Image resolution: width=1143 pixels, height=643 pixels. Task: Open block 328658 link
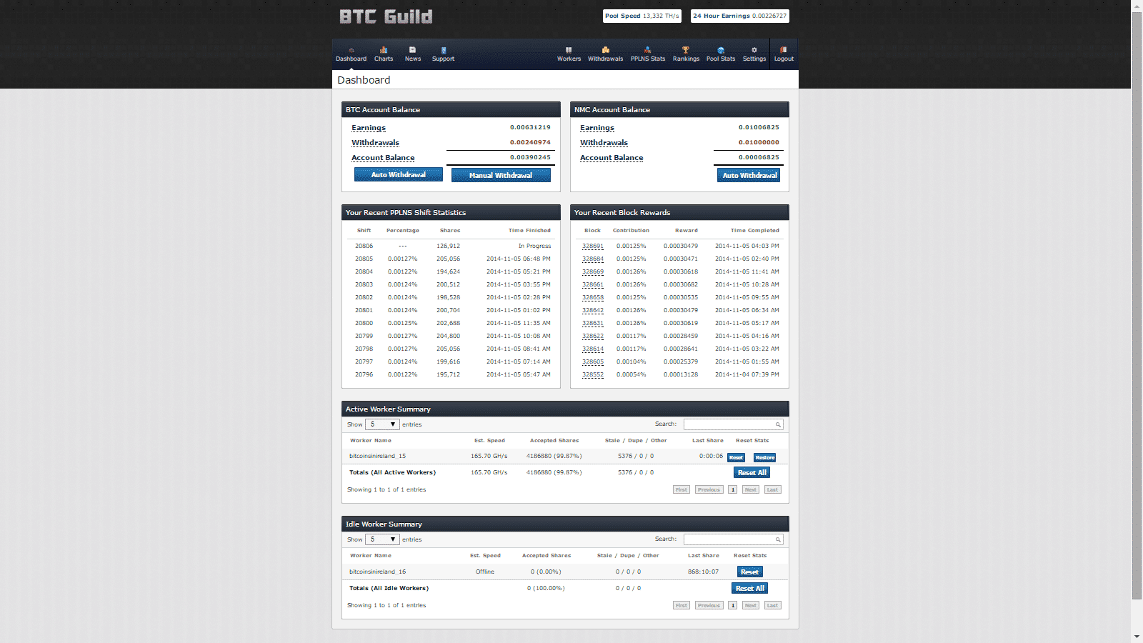[x=593, y=297]
